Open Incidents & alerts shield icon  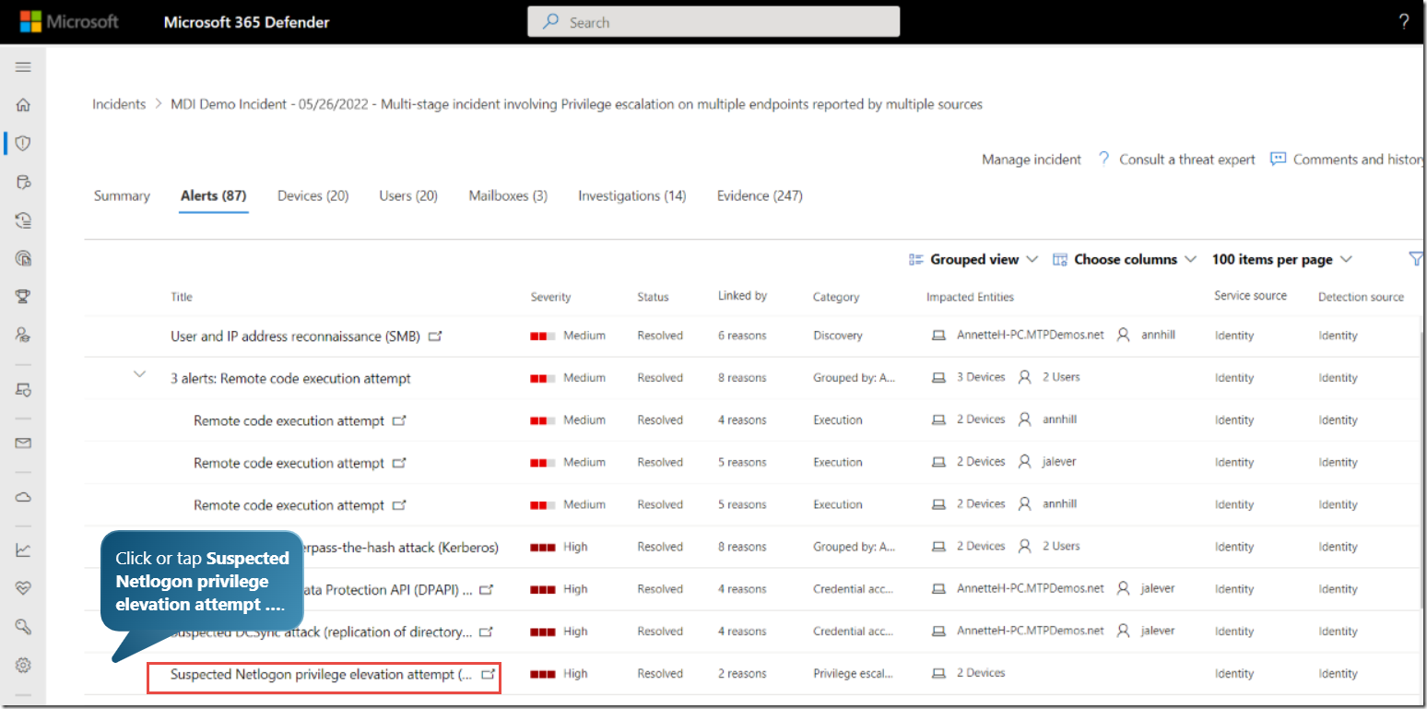(x=24, y=144)
